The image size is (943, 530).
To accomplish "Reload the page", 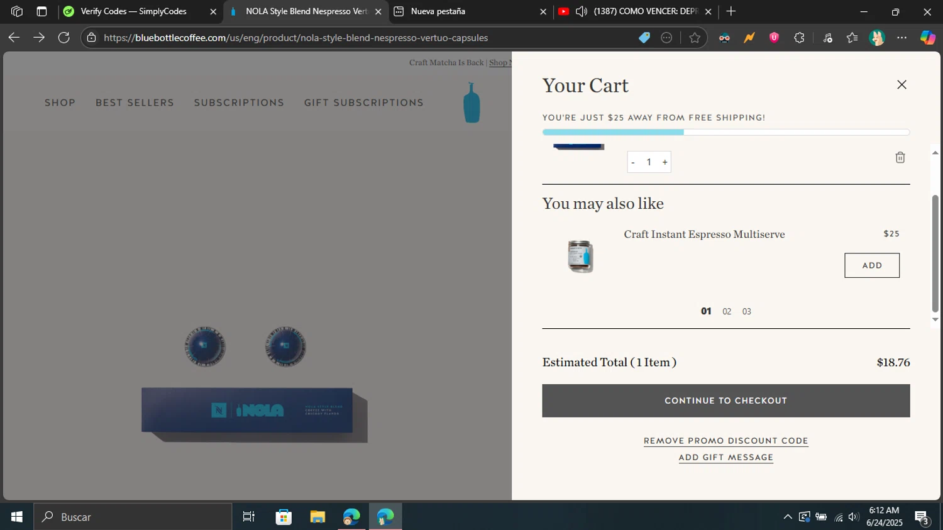I will click(x=63, y=38).
